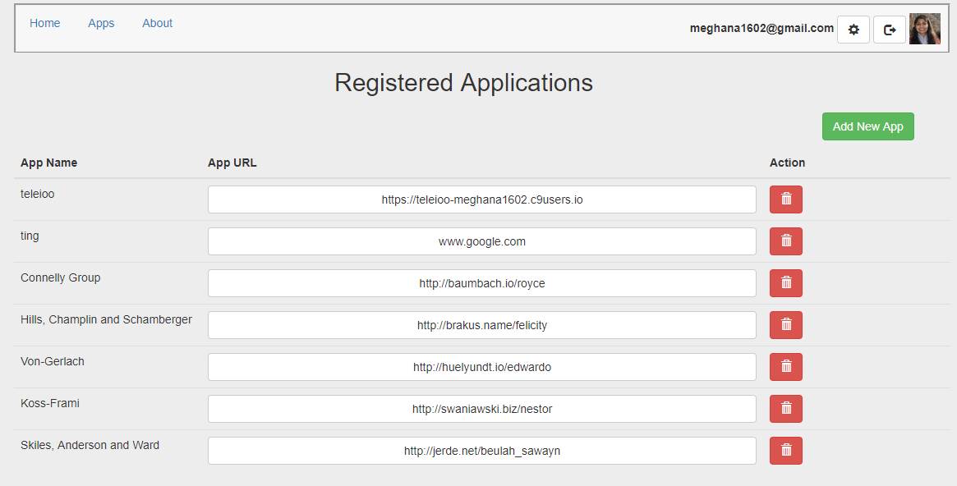Go to the About page

click(157, 23)
